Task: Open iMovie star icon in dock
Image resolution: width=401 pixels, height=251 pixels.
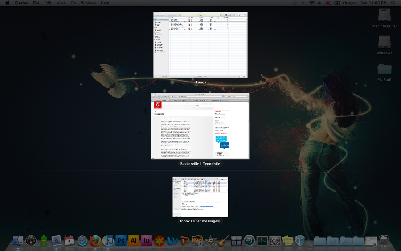Action: click(x=211, y=241)
